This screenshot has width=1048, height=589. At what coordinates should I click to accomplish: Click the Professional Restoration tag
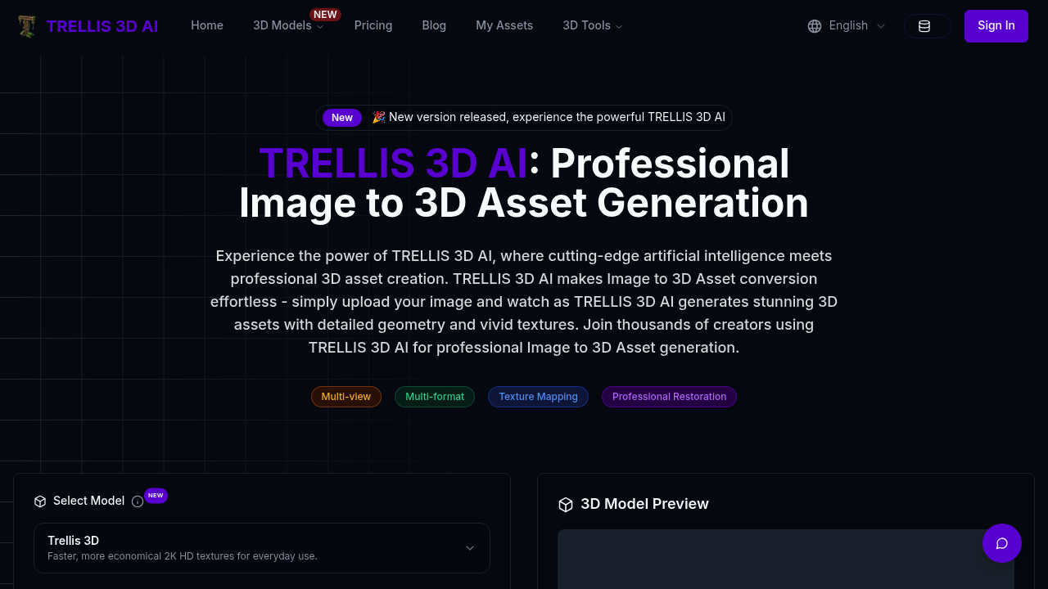(669, 397)
